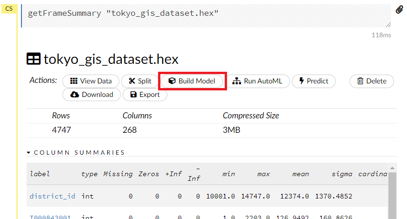Image resolution: width=407 pixels, height=219 pixels.
Task: Export the frame with Export button
Action: [x=145, y=95]
